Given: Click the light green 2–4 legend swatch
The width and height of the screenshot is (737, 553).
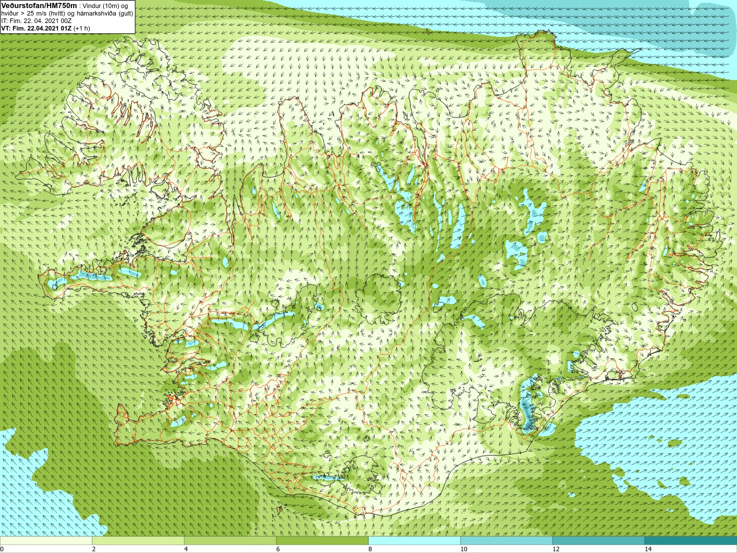Looking at the screenshot, I should coord(138,541).
